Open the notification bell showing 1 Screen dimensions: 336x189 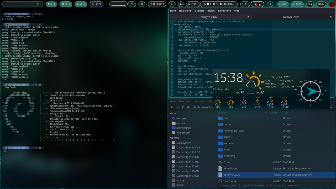(x=245, y=4)
